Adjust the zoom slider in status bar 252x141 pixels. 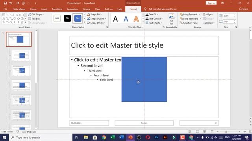click(x=226, y=132)
